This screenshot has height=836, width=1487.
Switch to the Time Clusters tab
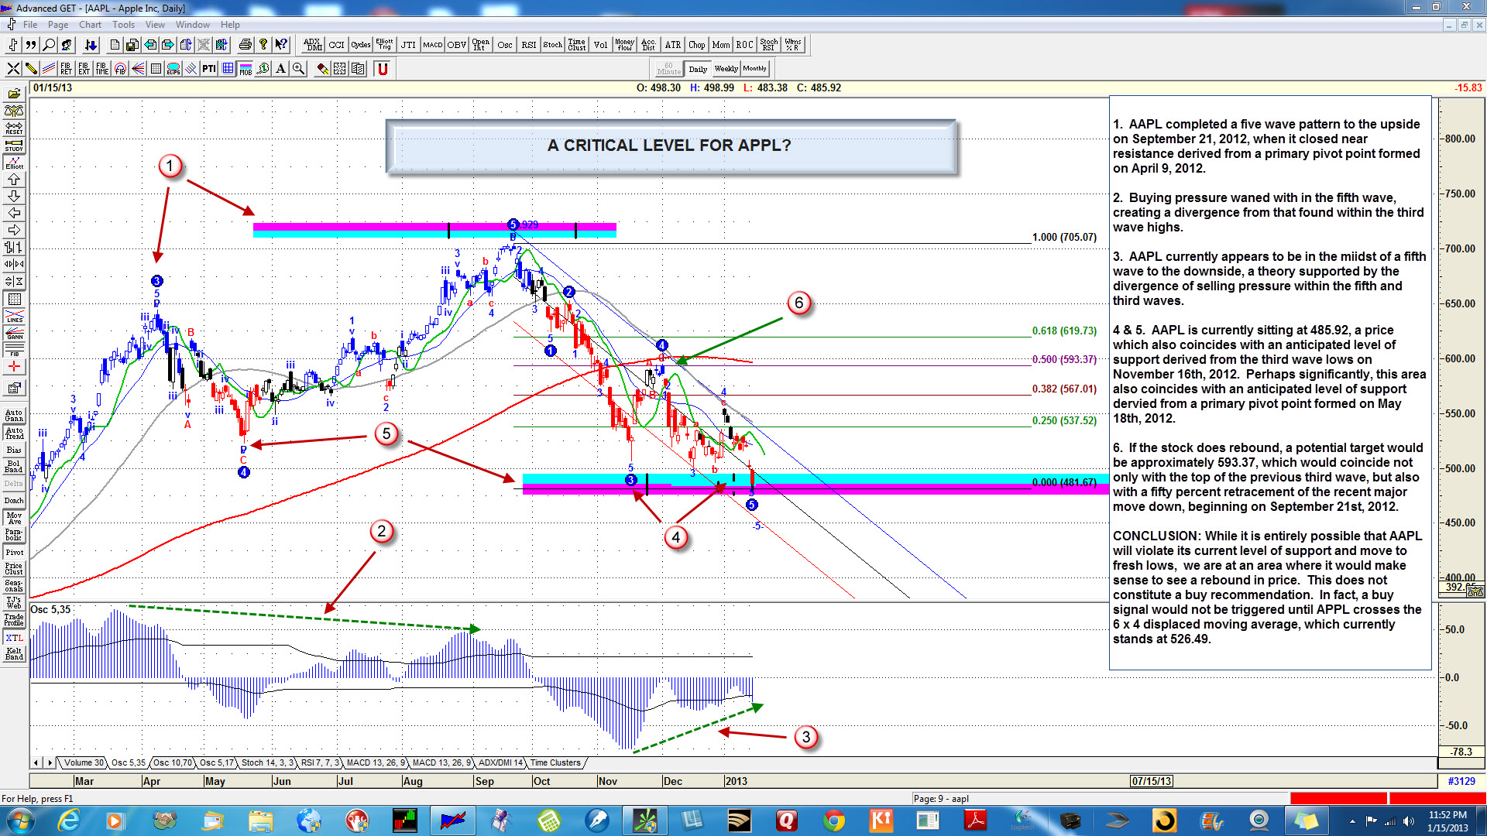click(x=555, y=762)
